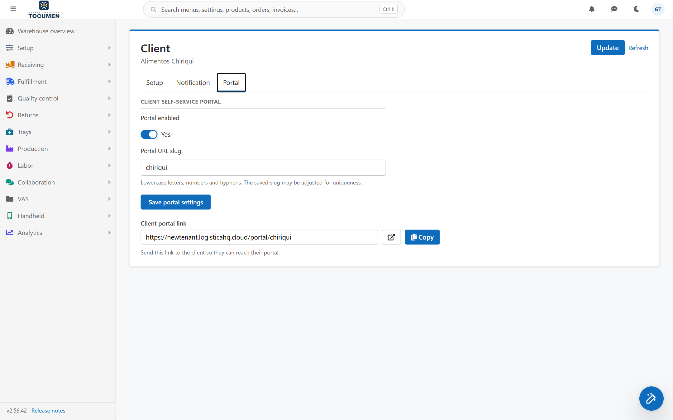Click the Refresh link
This screenshot has height=420, width=673.
click(x=638, y=48)
